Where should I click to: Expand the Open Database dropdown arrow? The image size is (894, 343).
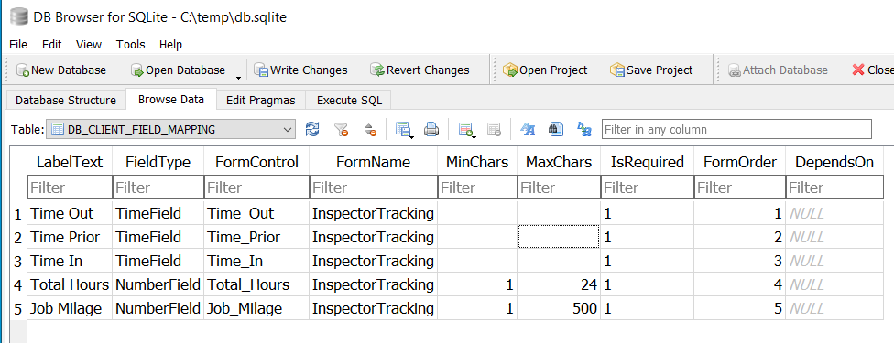coord(238,76)
